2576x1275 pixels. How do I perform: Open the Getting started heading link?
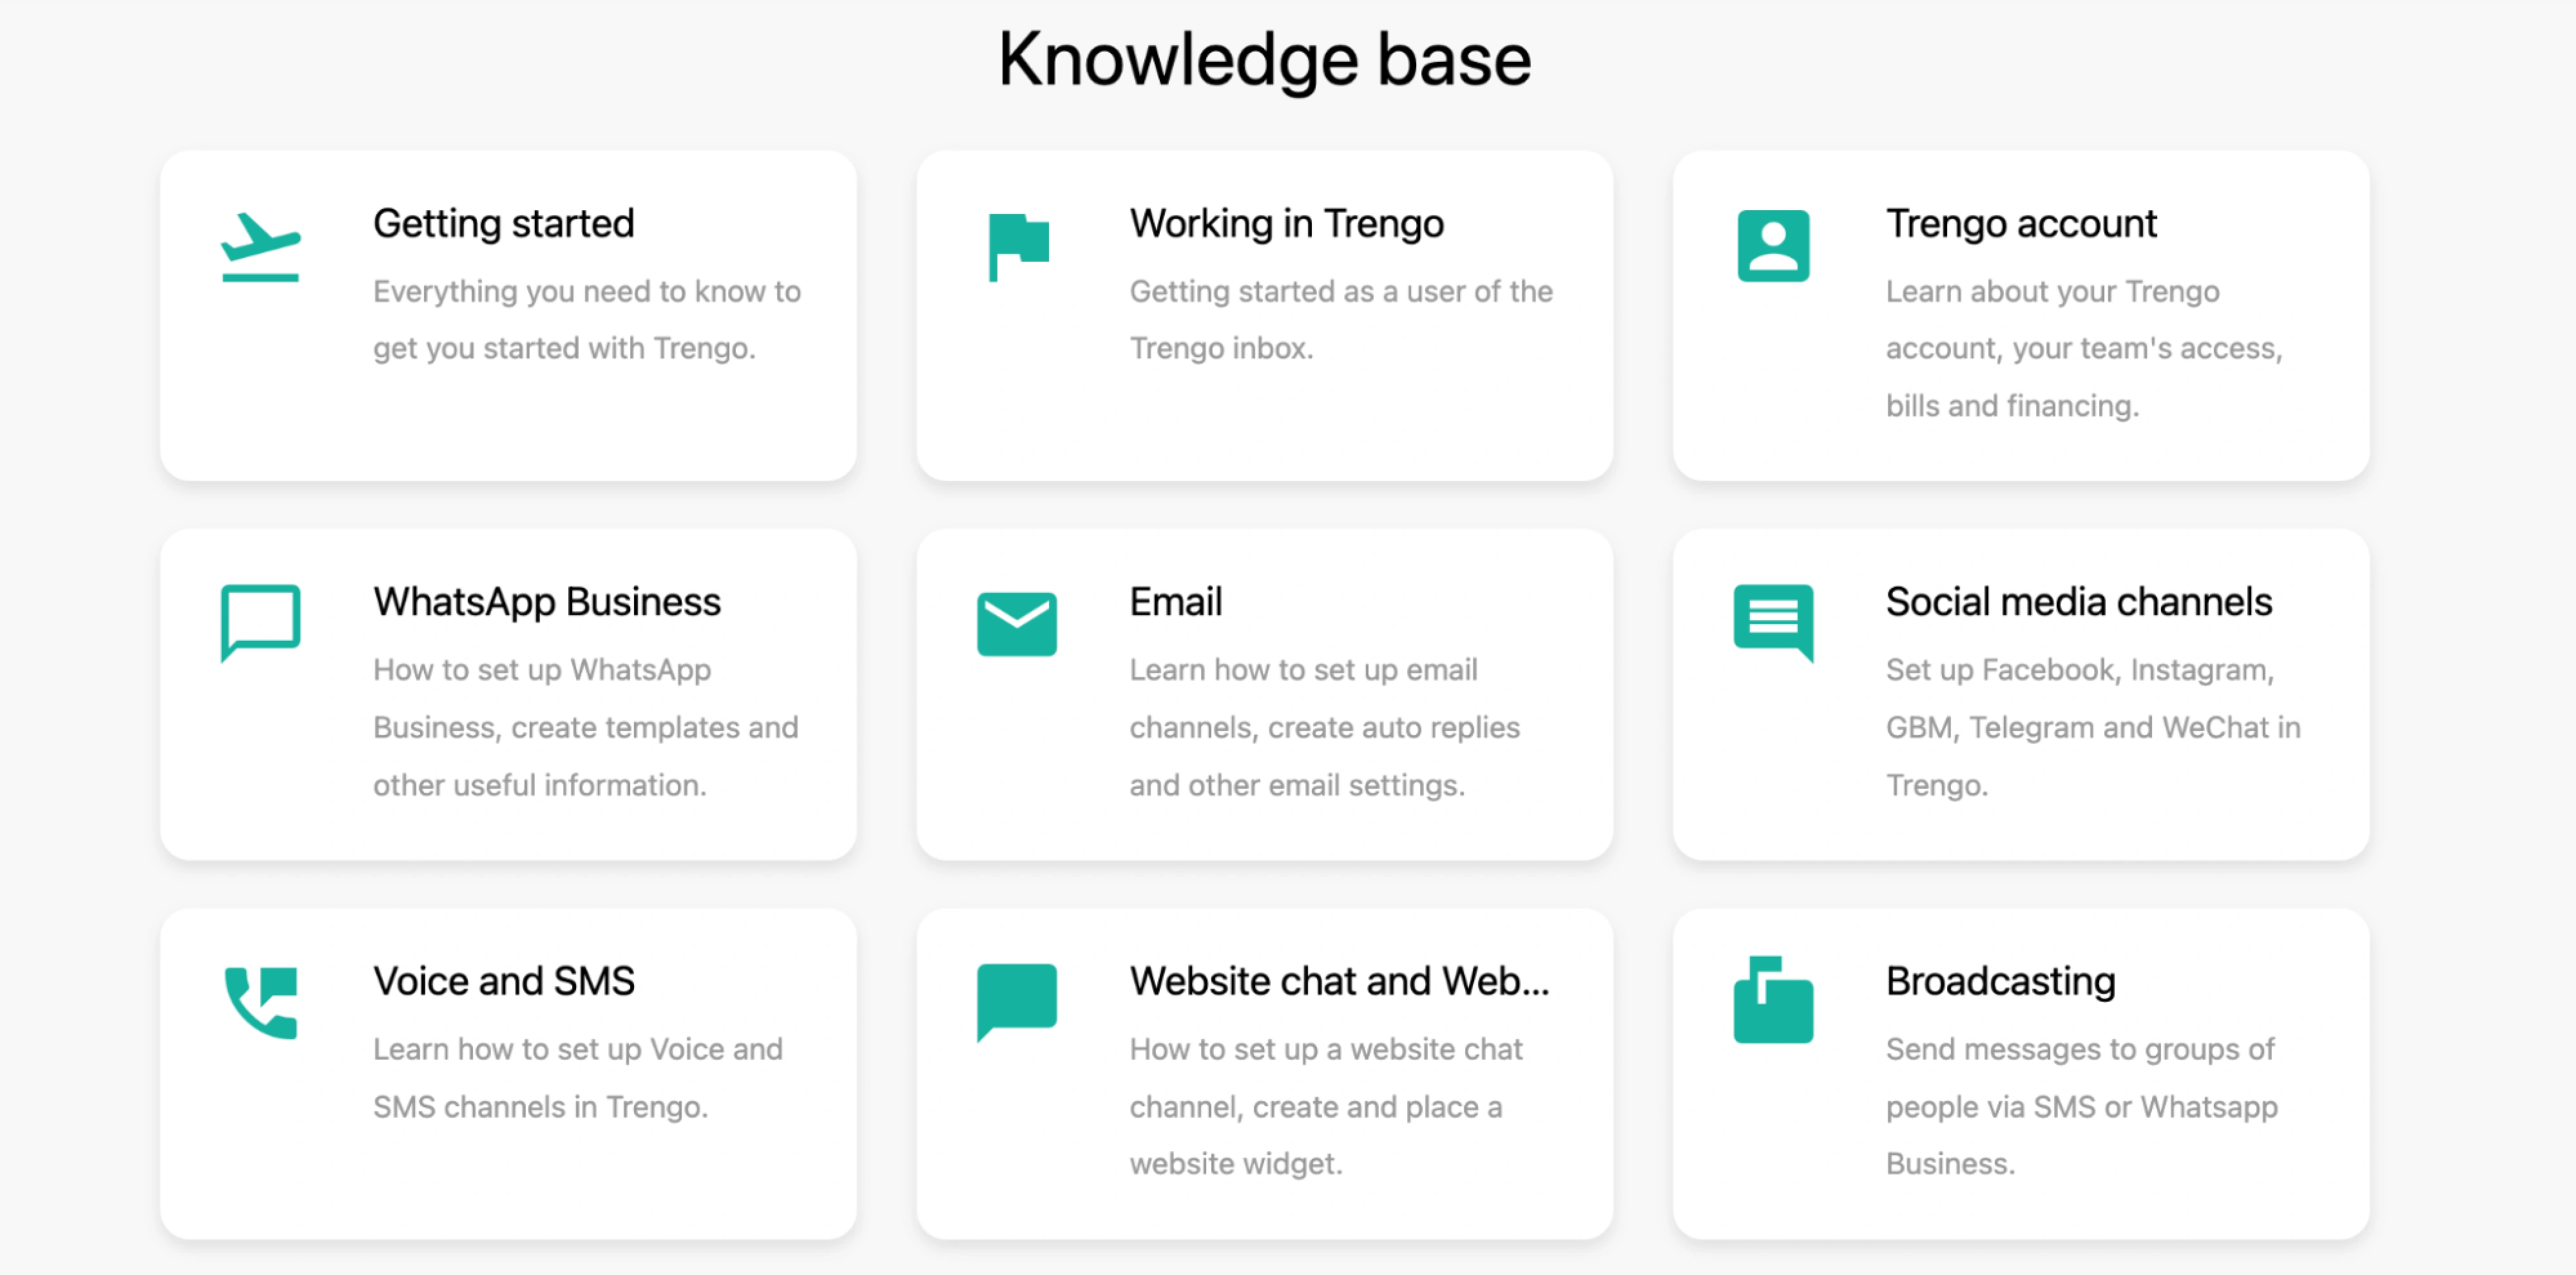tap(503, 223)
